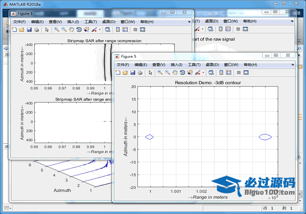This screenshot has height=214, width=306.
Task: Toggle Edit Plot arrow in Figure 1 toolbar
Action: [47, 30]
